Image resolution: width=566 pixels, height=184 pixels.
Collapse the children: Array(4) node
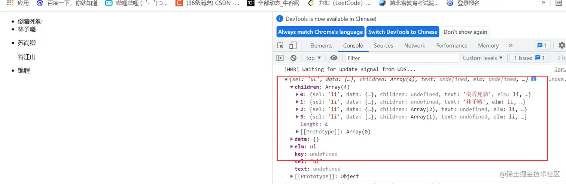point(292,87)
